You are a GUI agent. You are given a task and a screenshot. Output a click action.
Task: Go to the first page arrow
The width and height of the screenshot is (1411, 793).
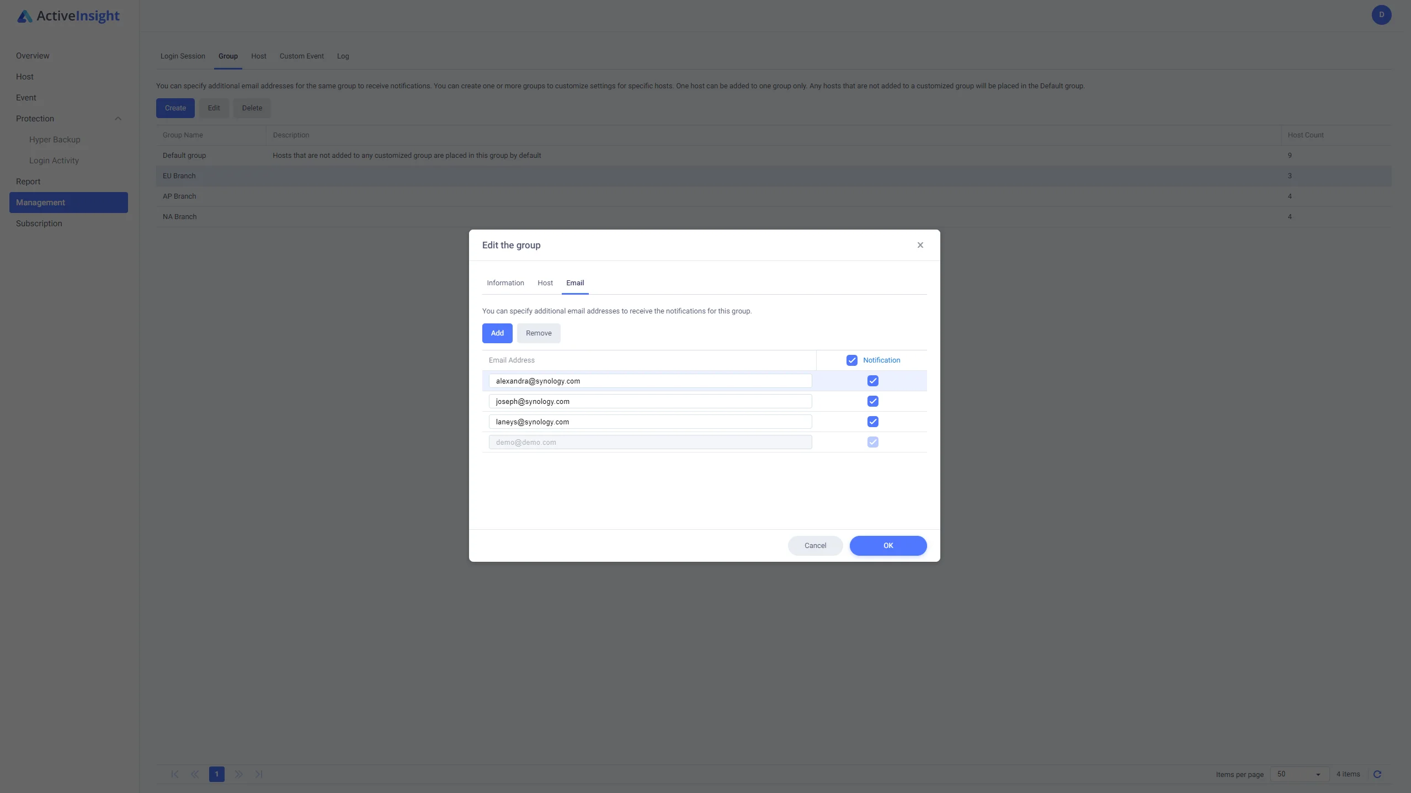[x=174, y=774]
